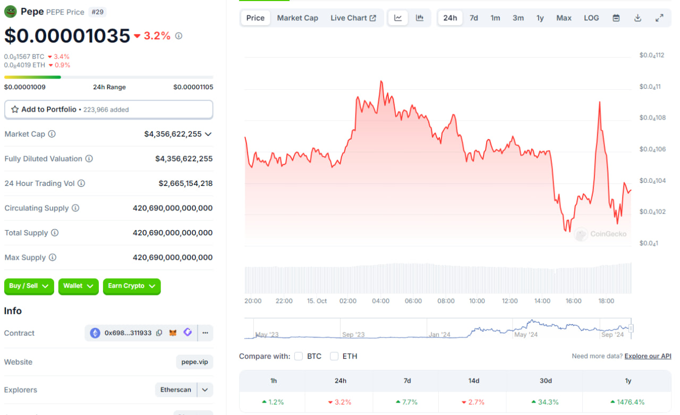Select Max time range
The image size is (680, 415).
point(564,18)
